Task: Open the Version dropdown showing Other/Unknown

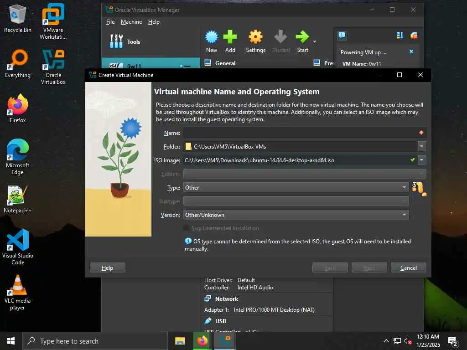Action: (x=296, y=215)
